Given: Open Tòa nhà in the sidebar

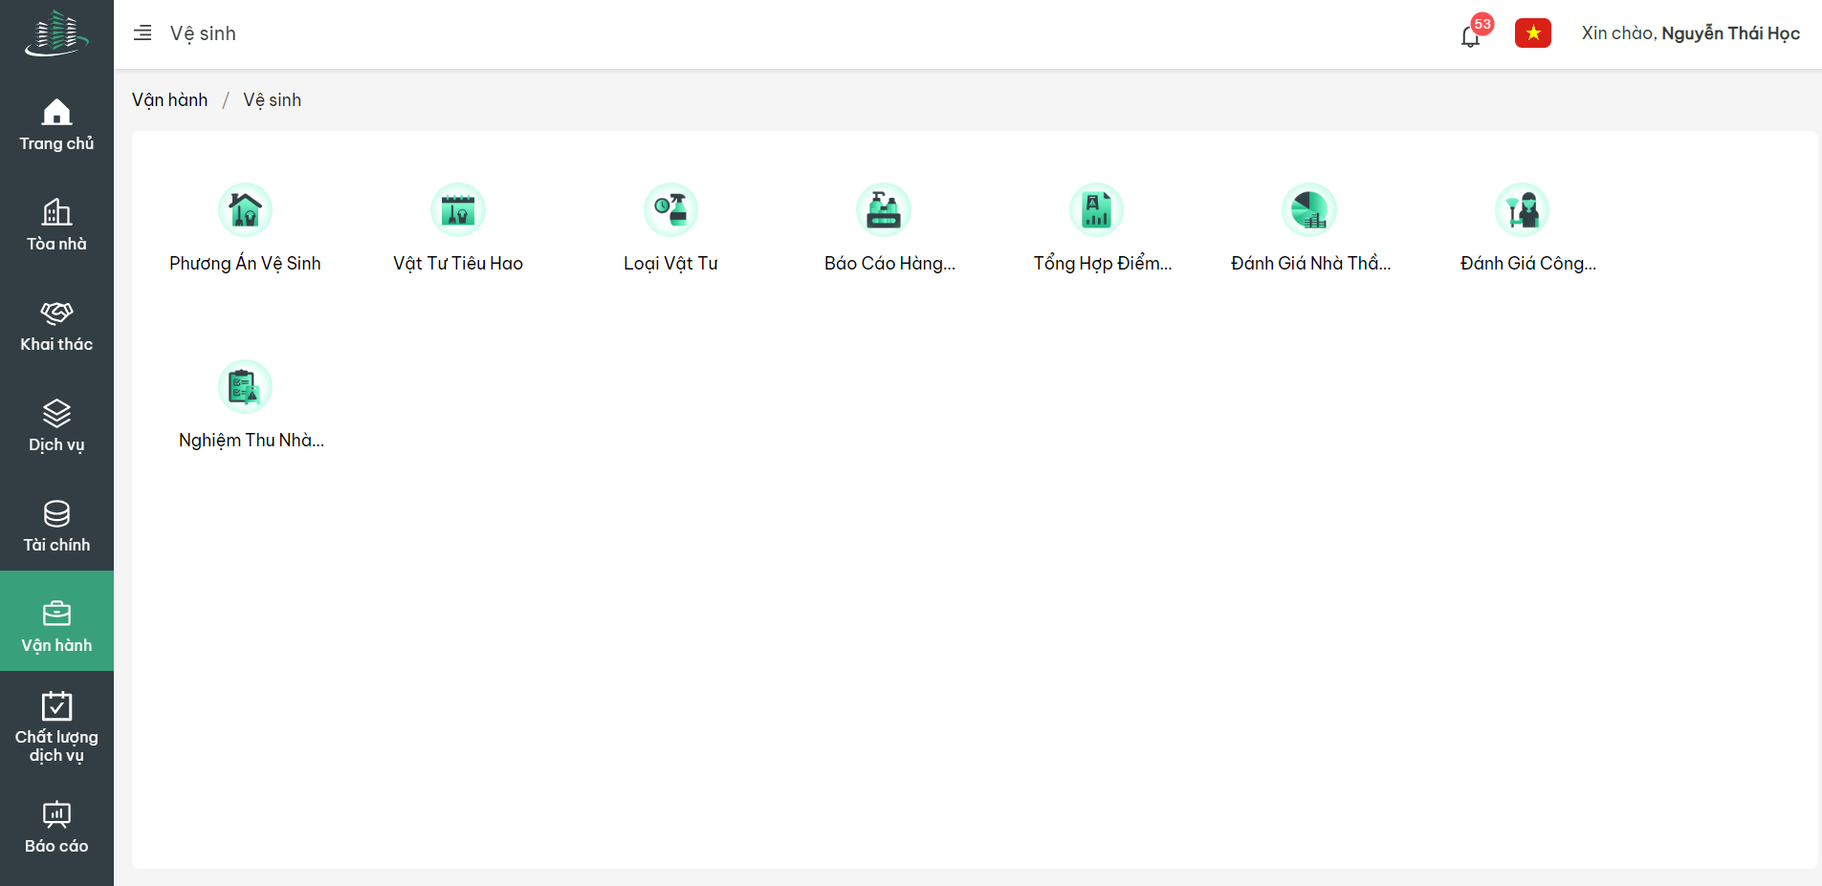Looking at the screenshot, I should point(56,225).
